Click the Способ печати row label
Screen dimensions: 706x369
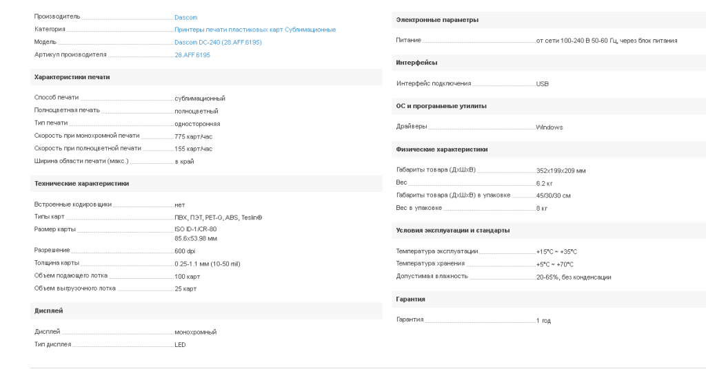(57, 98)
